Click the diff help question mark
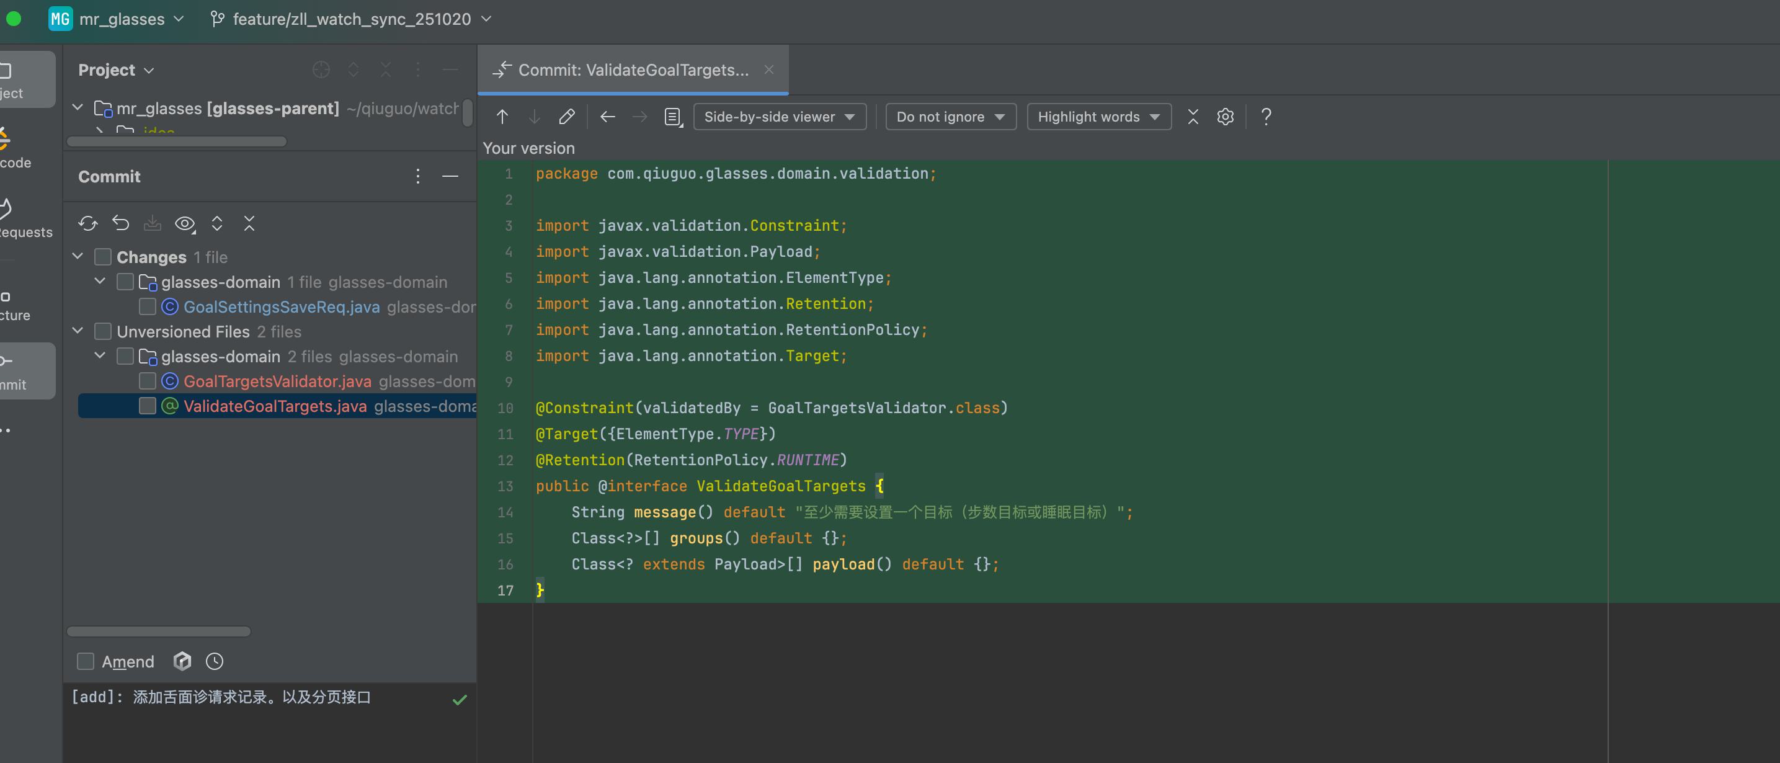 [1265, 117]
